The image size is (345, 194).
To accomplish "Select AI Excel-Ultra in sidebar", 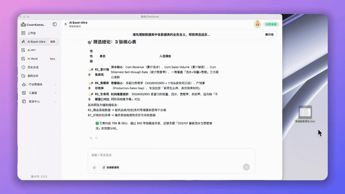I will (x=39, y=42).
